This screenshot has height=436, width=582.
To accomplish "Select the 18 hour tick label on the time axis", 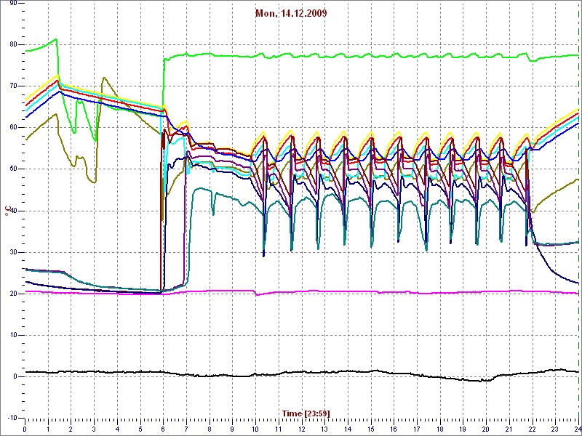I will click(439, 429).
